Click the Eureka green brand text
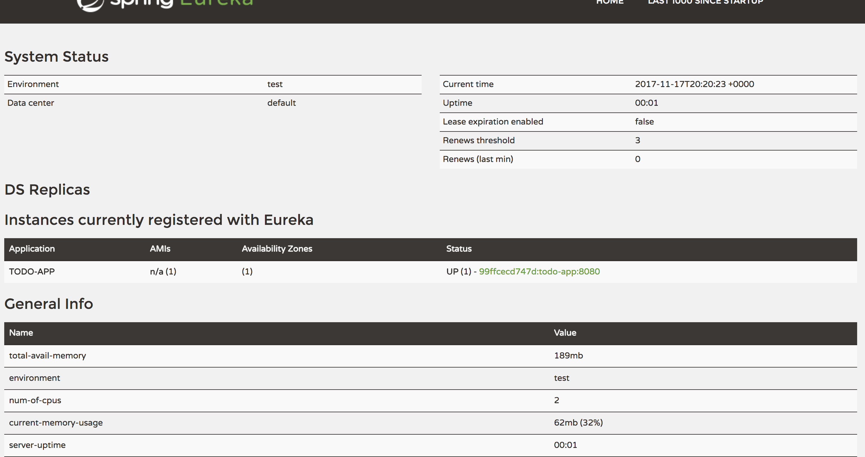865x457 pixels. coord(216,3)
